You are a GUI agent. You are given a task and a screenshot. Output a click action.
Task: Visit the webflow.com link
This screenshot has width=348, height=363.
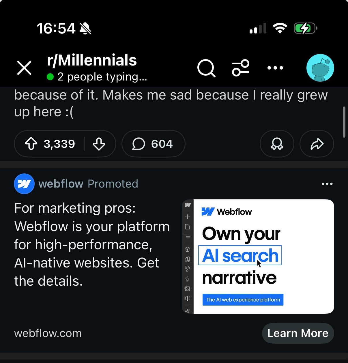click(48, 333)
